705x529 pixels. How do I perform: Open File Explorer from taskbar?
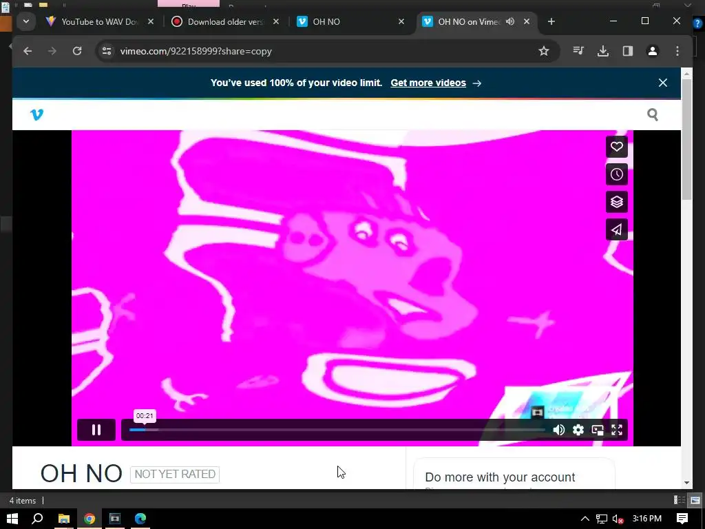[64, 519]
